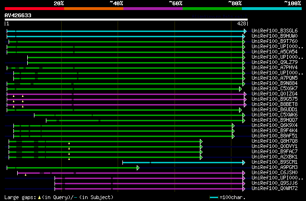
Task: Click the arrowhead ending the B9N884 alignment
Action: pyautogui.click(x=244, y=84)
